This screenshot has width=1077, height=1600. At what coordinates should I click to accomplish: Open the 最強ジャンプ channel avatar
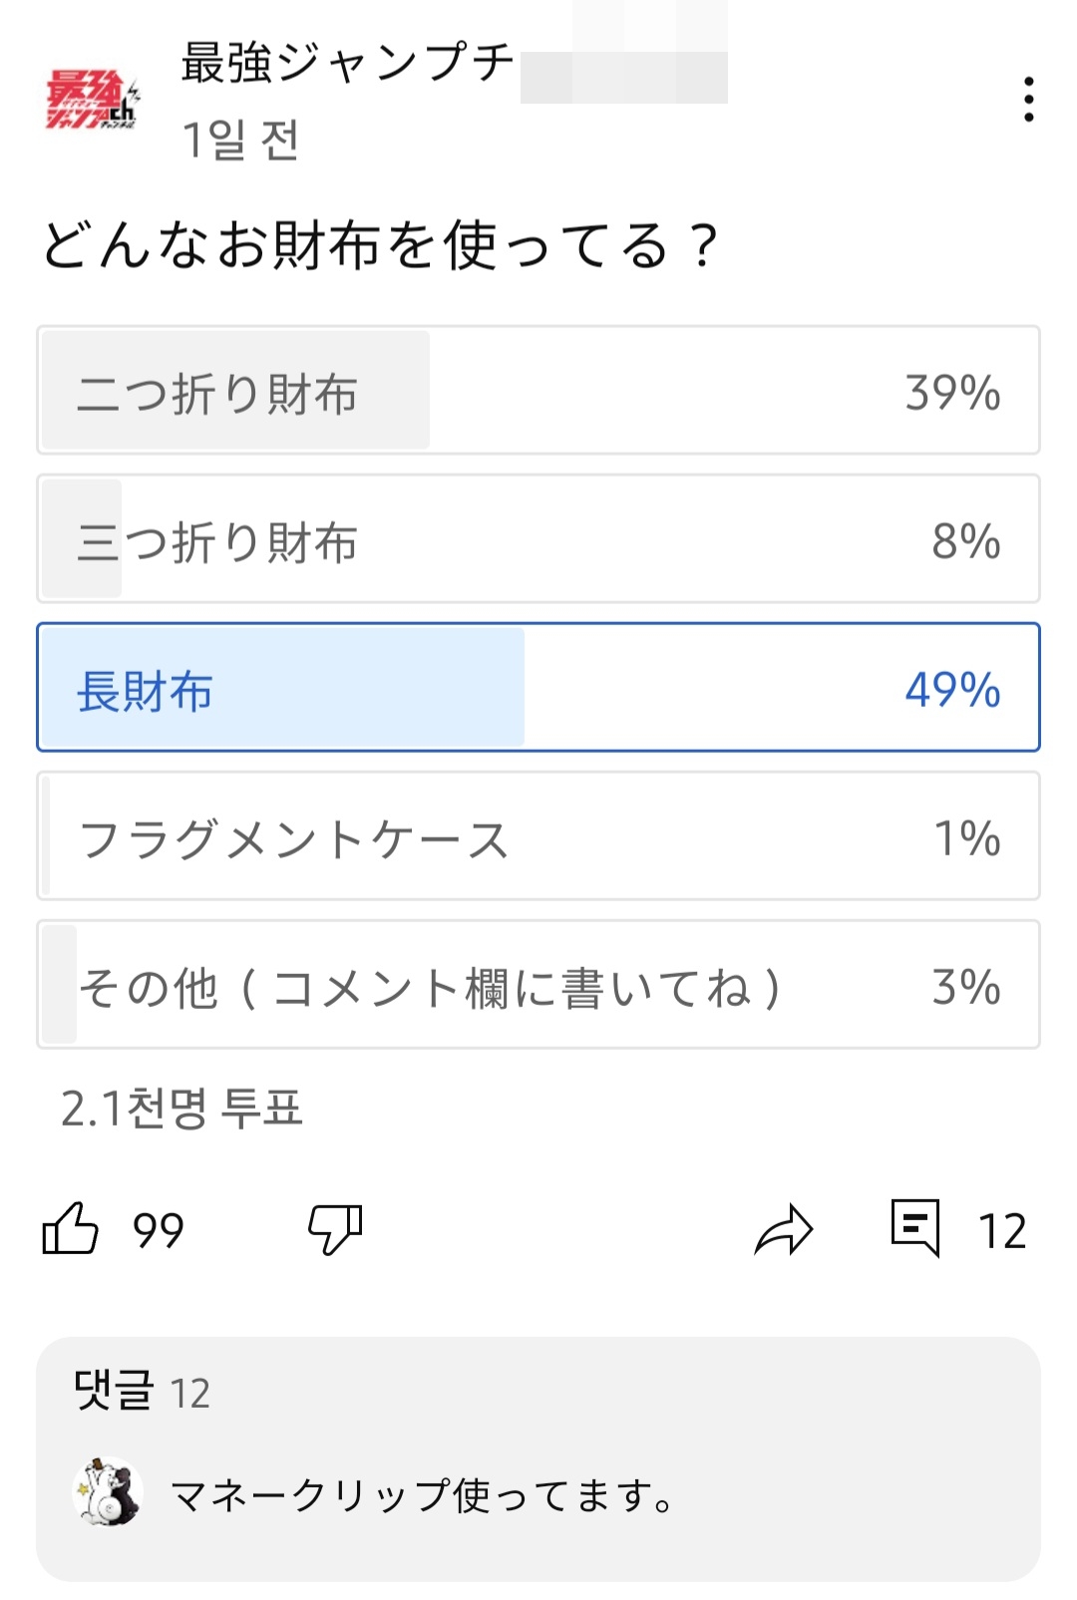(93, 100)
